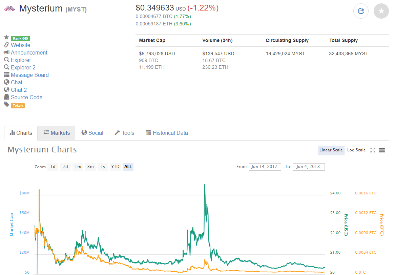
Task: Set chart zoom to 1m
Action: pos(78,167)
